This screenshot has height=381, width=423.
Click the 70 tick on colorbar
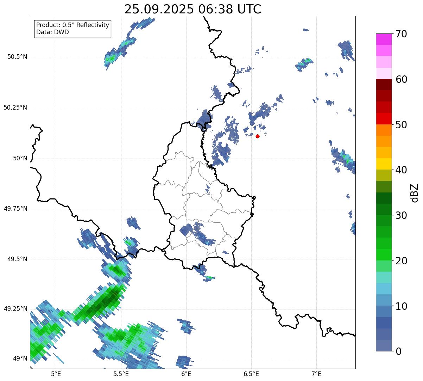tap(401, 34)
